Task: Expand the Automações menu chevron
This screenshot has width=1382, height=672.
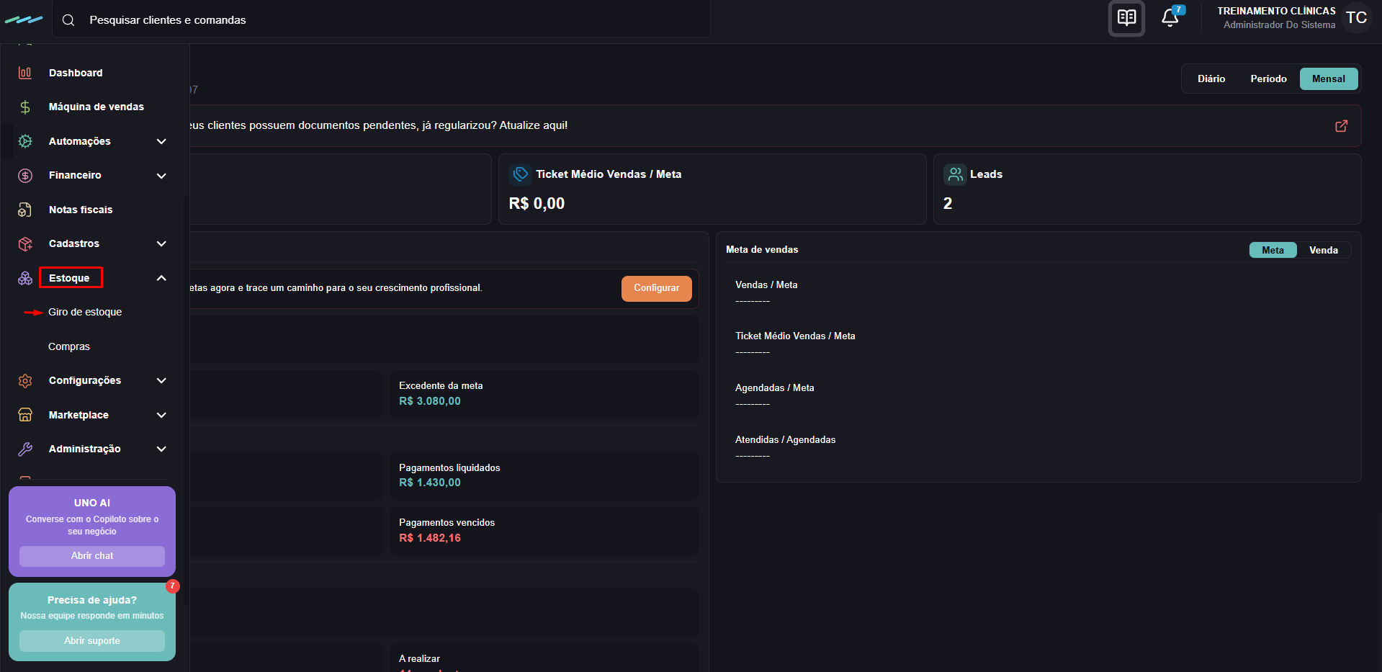Action: [161, 141]
